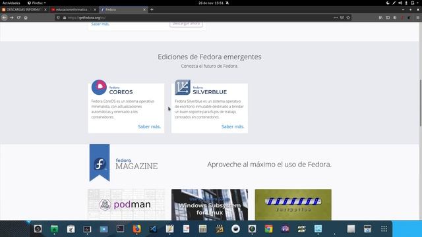Open a new browser tab
This screenshot has width=422, height=237.
152,9
